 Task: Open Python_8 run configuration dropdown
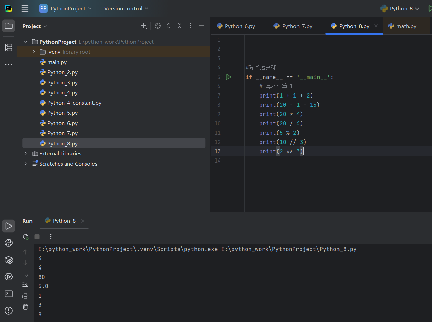tap(400, 8)
